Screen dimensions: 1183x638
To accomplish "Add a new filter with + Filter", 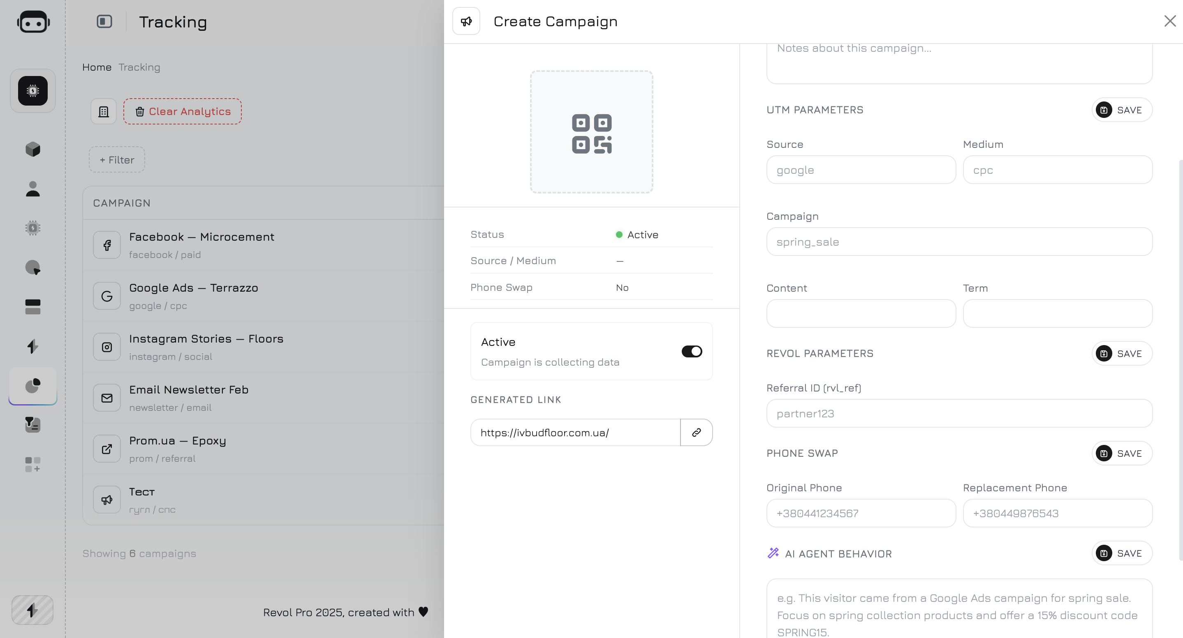I will pos(116,160).
